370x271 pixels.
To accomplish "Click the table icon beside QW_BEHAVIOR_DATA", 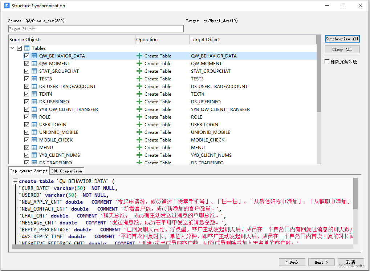I will coord(33,56).
